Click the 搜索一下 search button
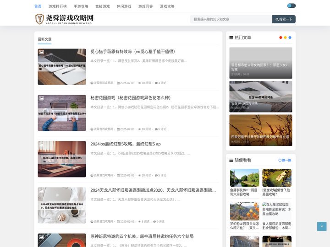 284,19
